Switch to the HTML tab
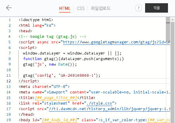175x123 pixels. coord(65,8)
